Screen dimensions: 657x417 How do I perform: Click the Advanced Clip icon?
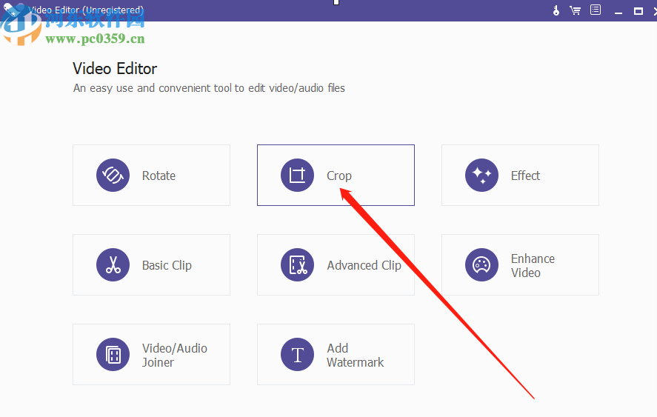(297, 265)
